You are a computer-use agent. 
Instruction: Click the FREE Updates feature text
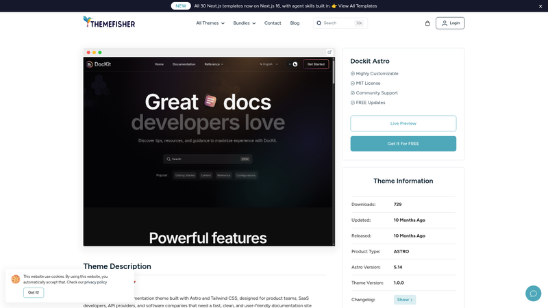pyautogui.click(x=371, y=103)
